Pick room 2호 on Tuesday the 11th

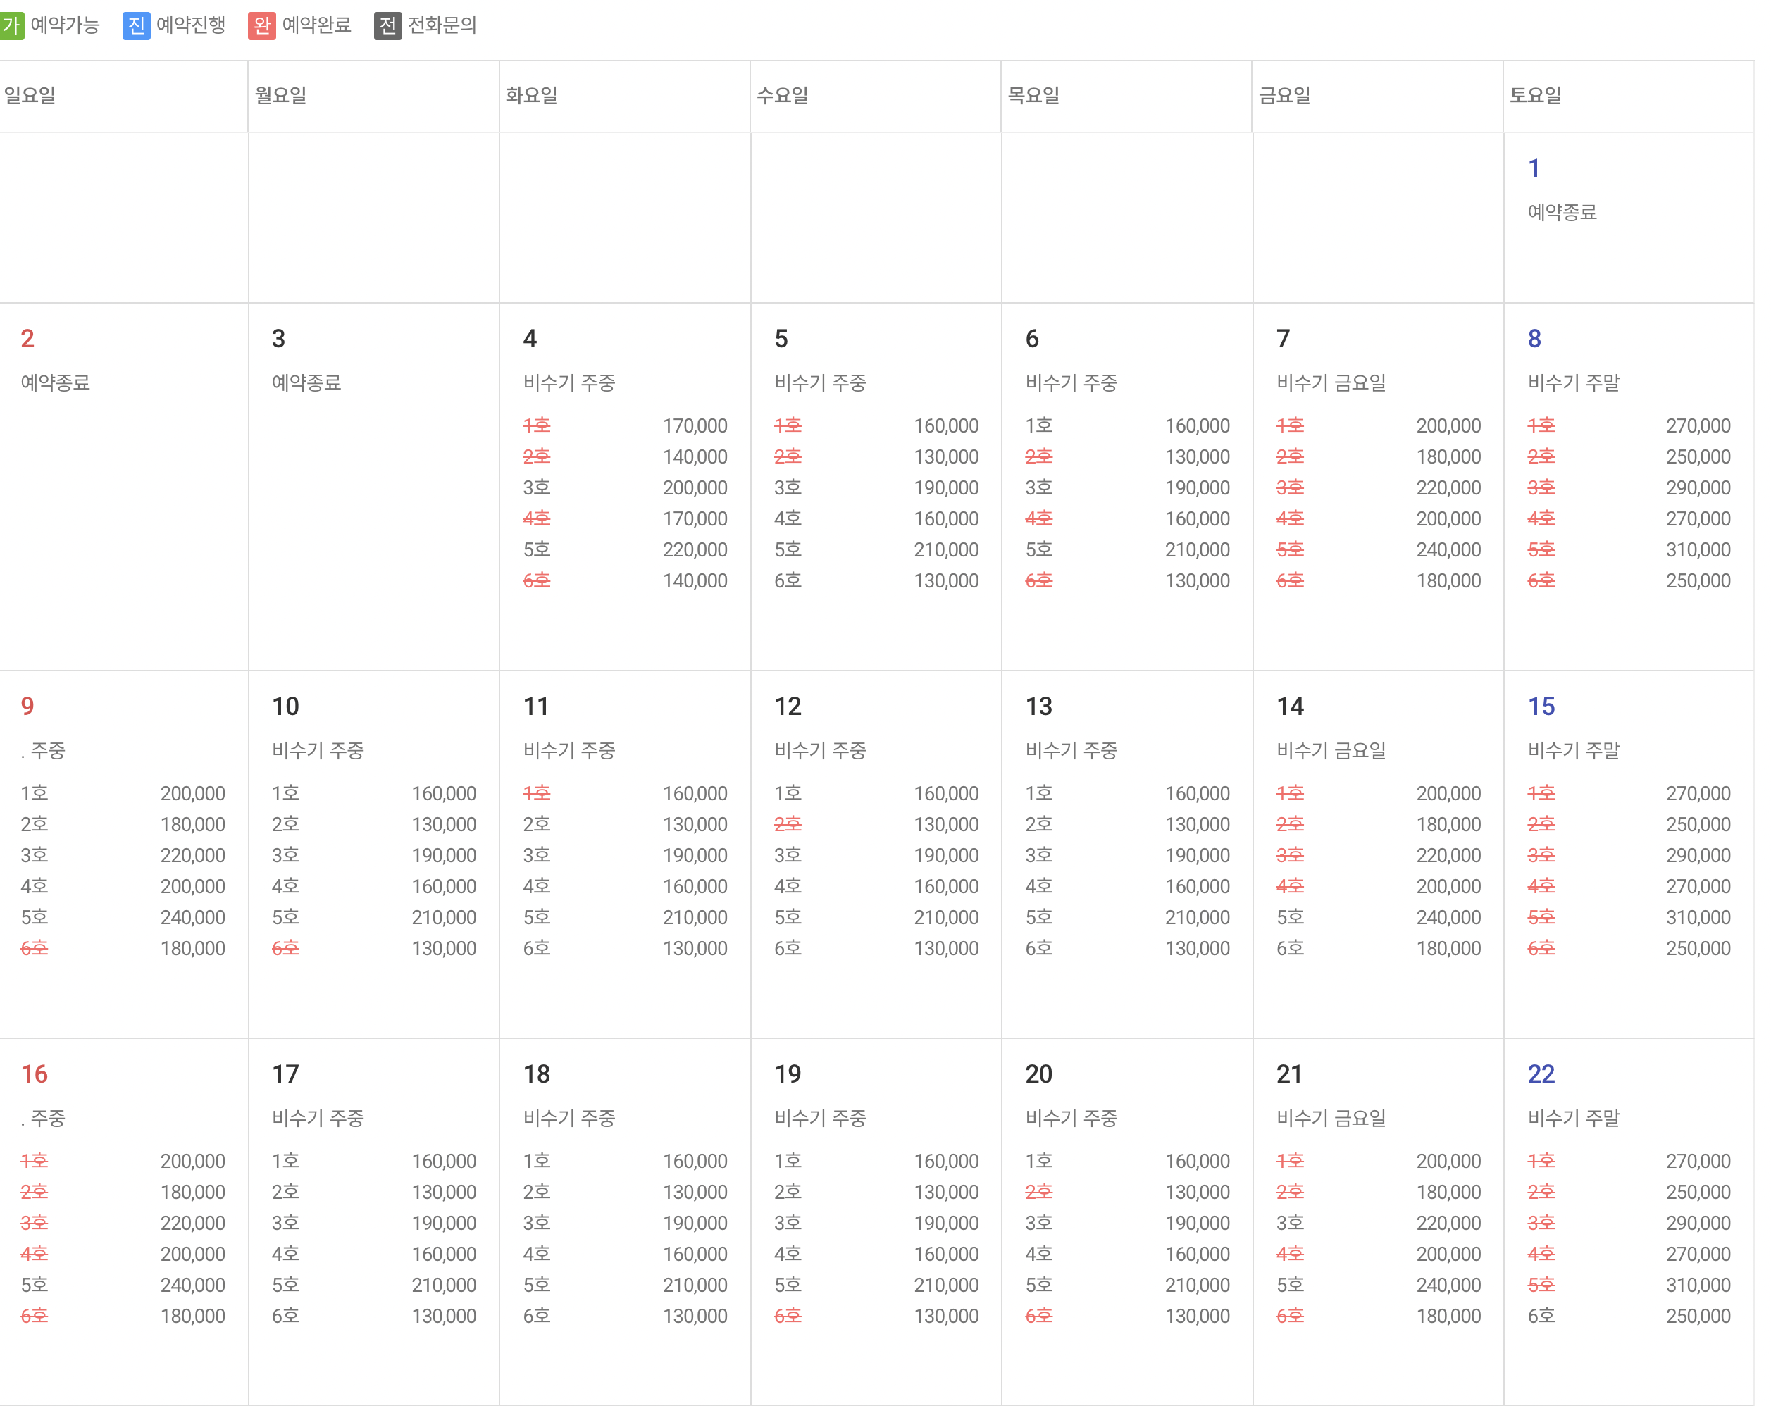pos(536,825)
